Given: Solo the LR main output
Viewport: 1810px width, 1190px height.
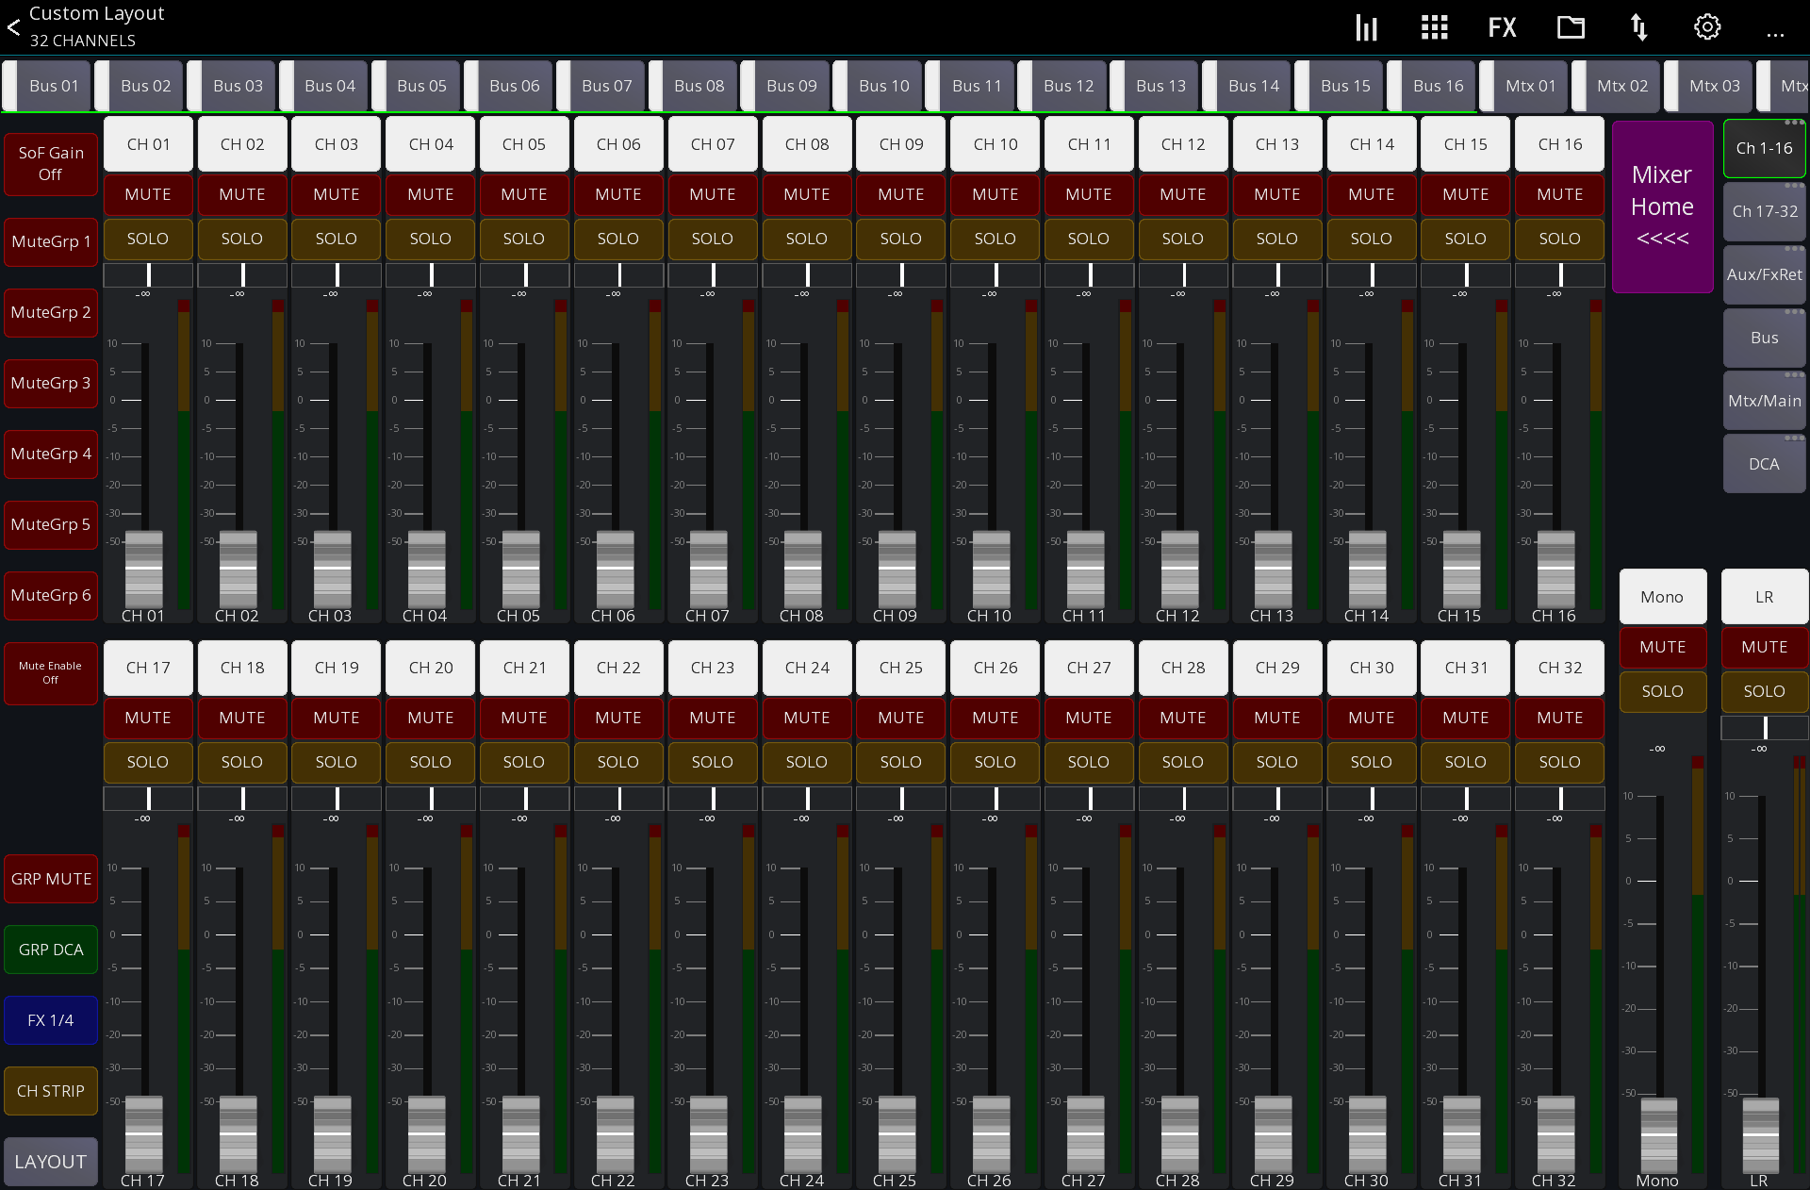Looking at the screenshot, I should click(1765, 691).
